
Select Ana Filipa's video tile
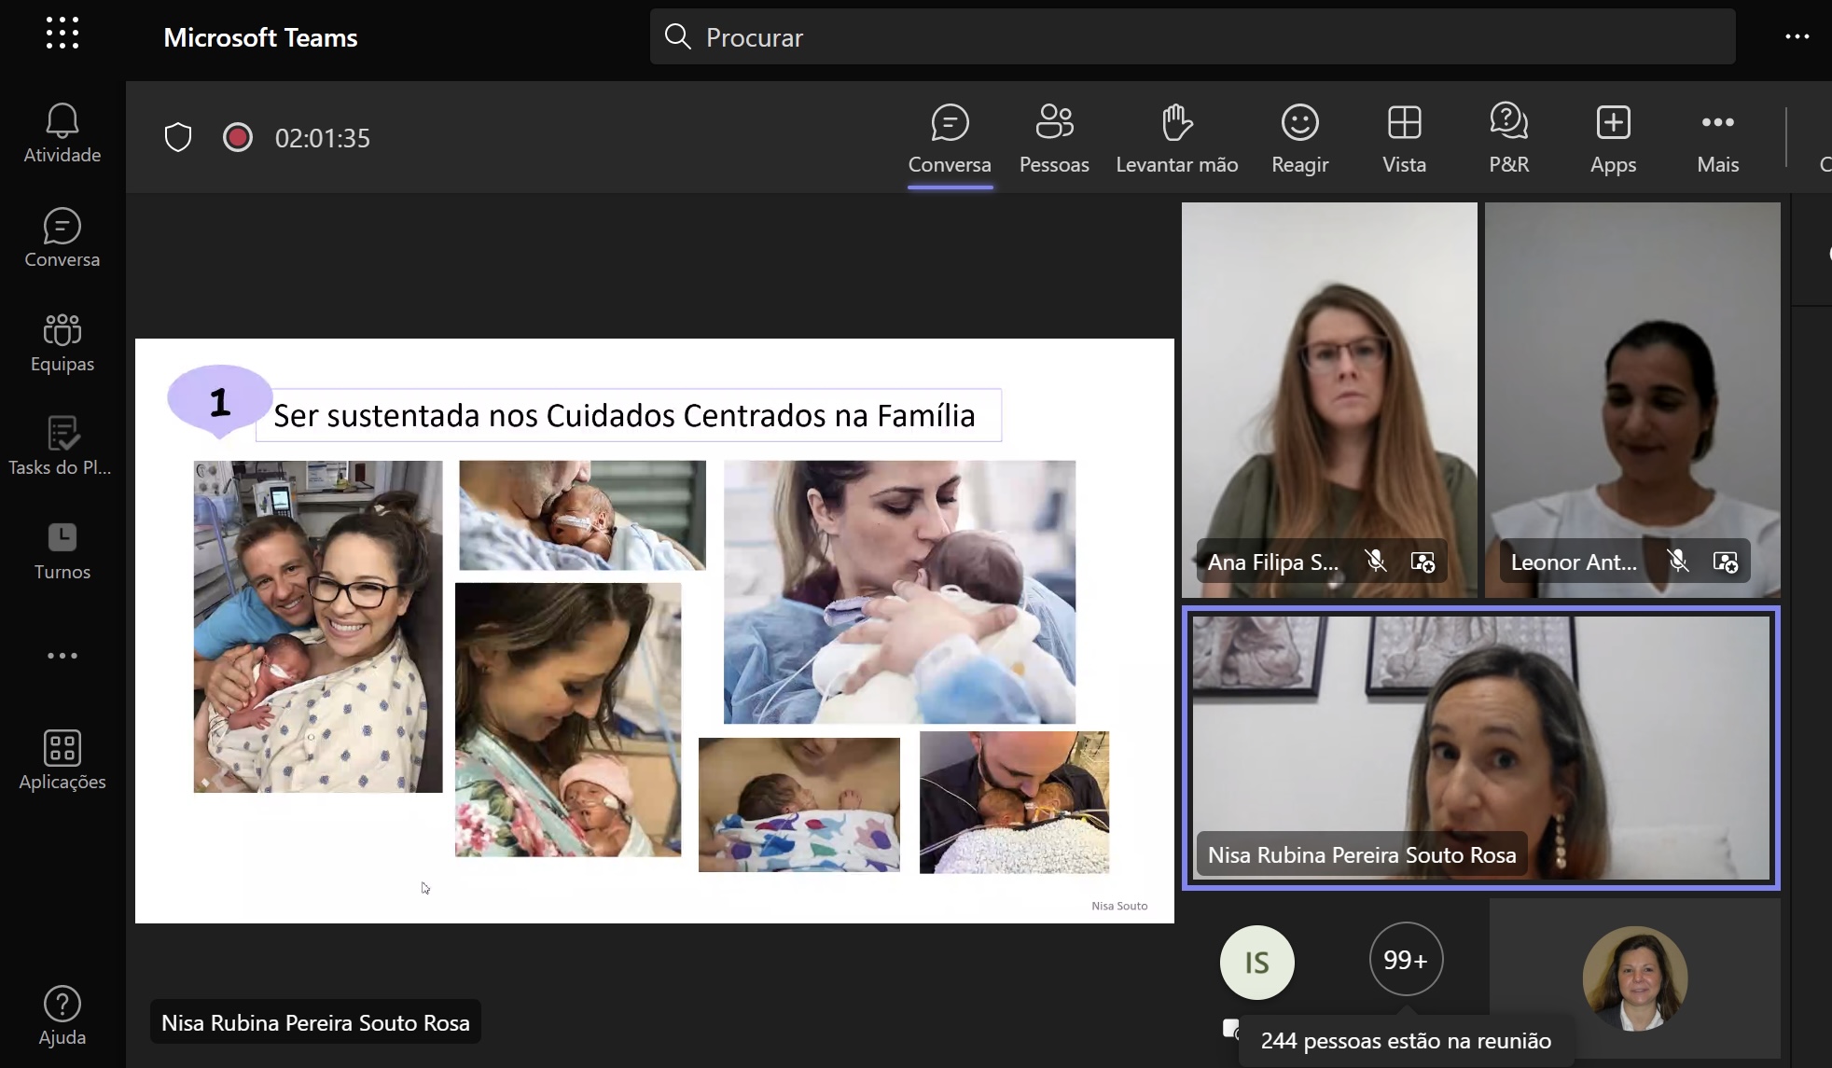point(1328,392)
